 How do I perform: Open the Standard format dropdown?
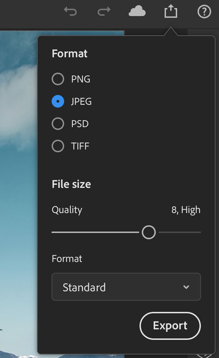[x=126, y=287]
